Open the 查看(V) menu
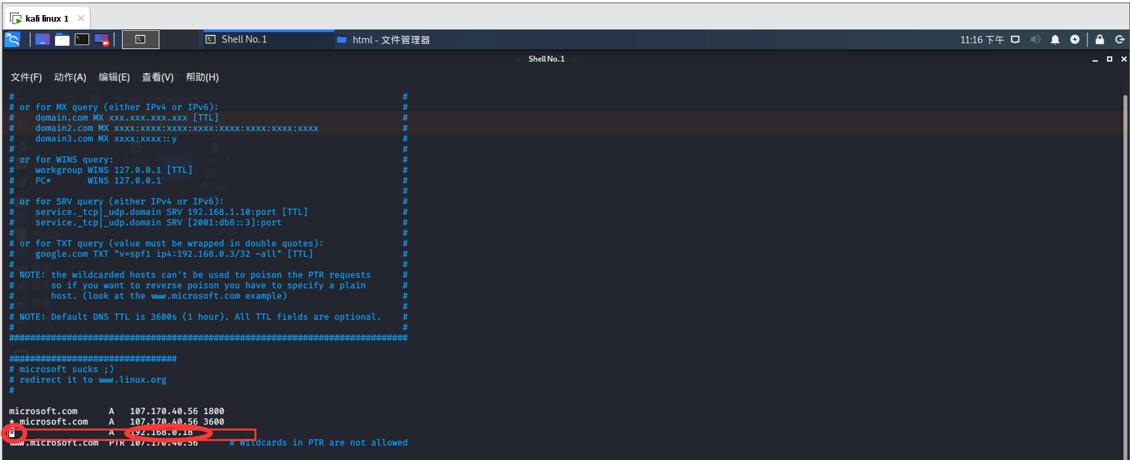1130x460 pixels. (x=158, y=77)
